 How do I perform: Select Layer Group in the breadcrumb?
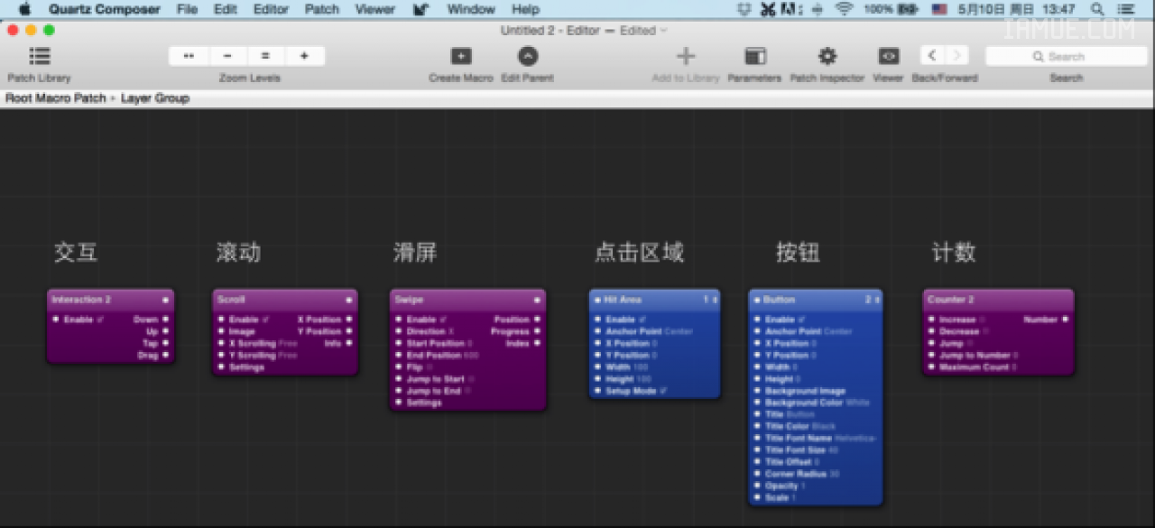(x=155, y=98)
